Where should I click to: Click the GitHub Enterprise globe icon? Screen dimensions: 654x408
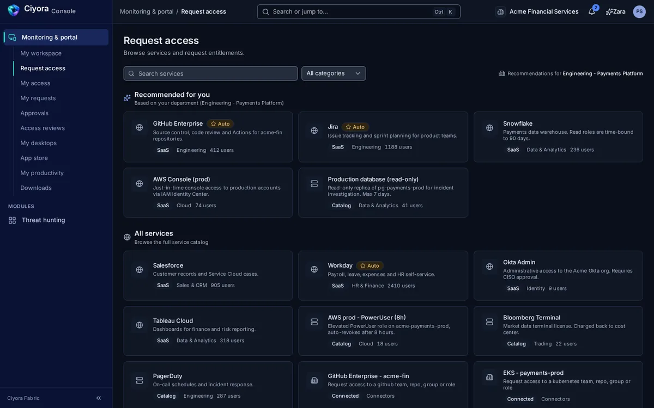click(x=140, y=127)
